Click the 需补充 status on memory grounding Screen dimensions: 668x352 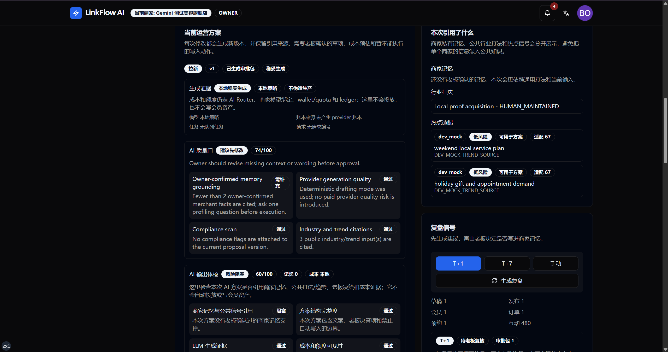[x=280, y=183]
